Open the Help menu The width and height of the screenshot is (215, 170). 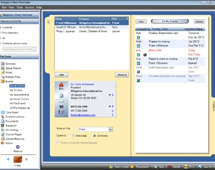[39, 7]
